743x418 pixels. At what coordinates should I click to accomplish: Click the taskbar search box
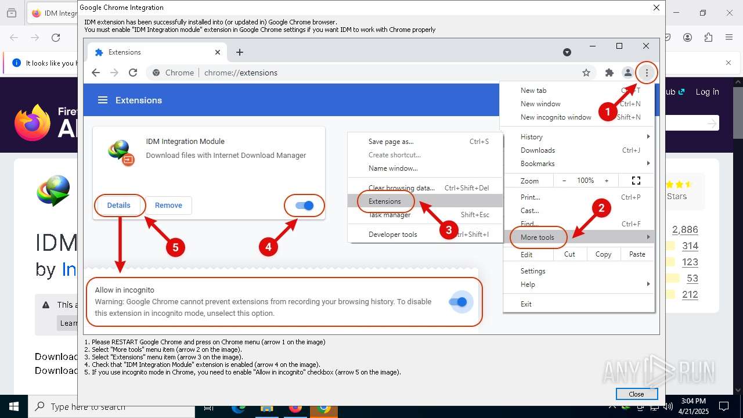tap(111, 406)
